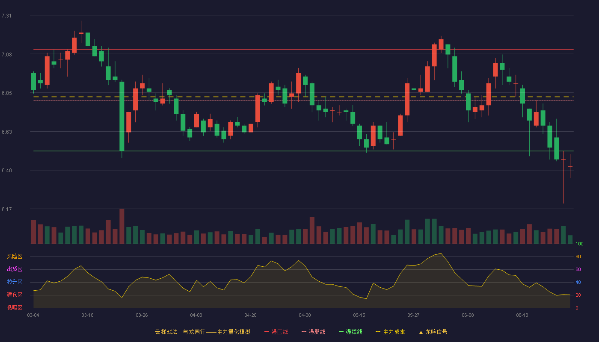Select the 拉升区 zone label
The height and width of the screenshot is (342, 599).
tap(15, 282)
